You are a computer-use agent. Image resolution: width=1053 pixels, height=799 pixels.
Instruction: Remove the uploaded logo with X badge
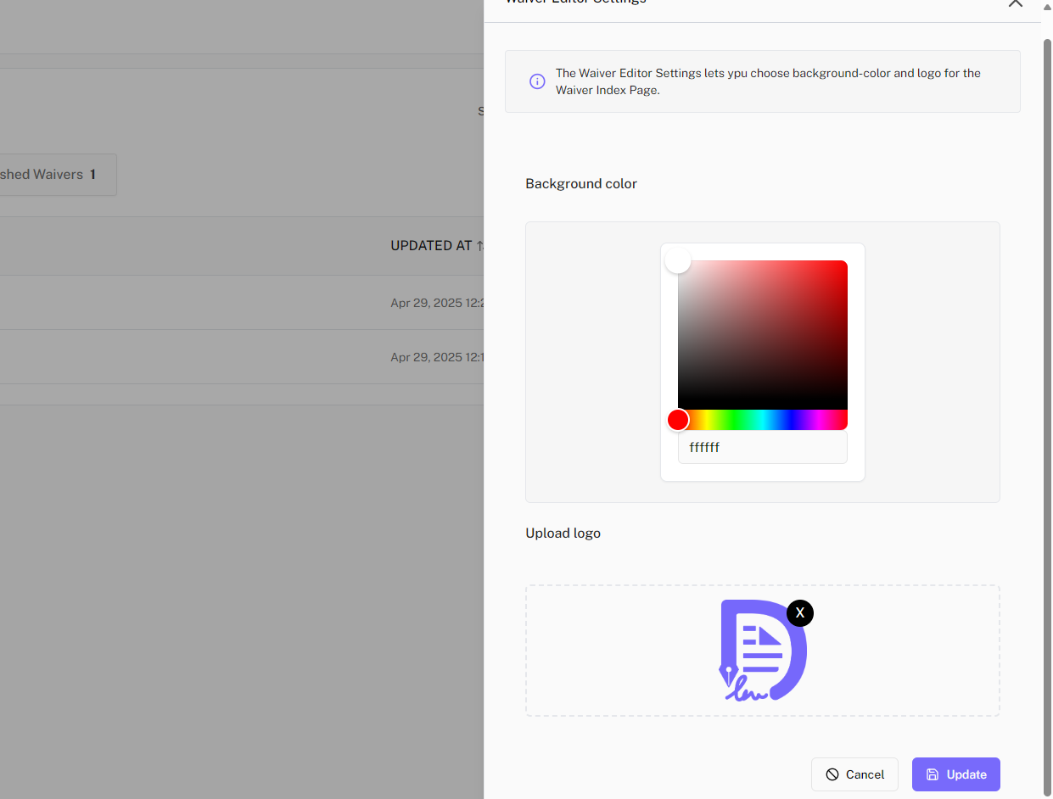(799, 612)
